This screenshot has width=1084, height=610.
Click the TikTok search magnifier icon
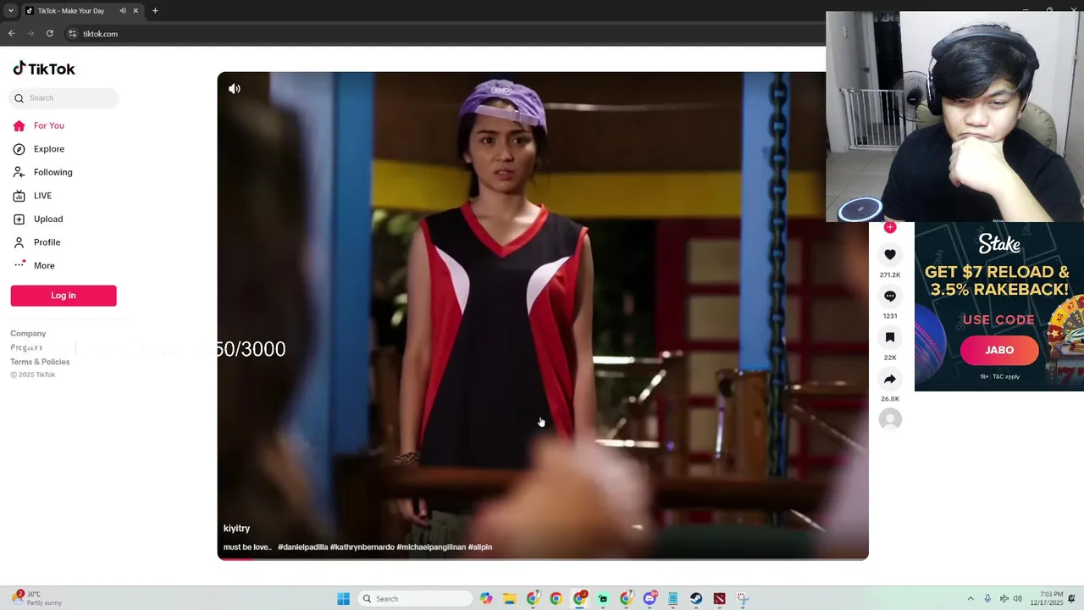[x=19, y=98]
